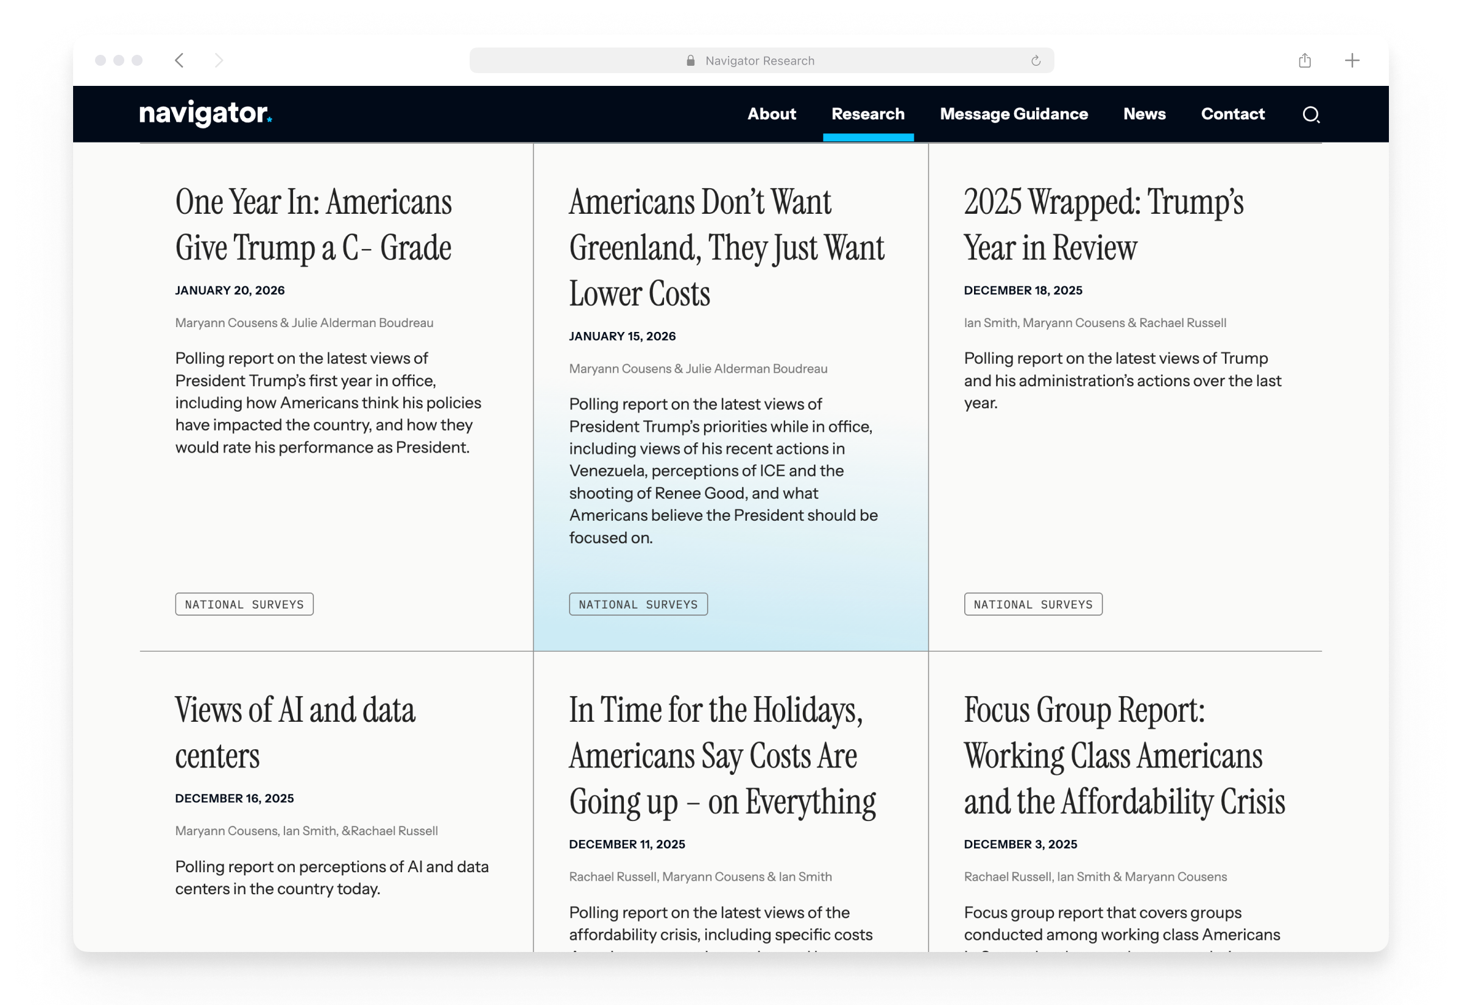Open the Greenland Lower Costs article
Image resolution: width=1462 pixels, height=1005 pixels.
(726, 247)
